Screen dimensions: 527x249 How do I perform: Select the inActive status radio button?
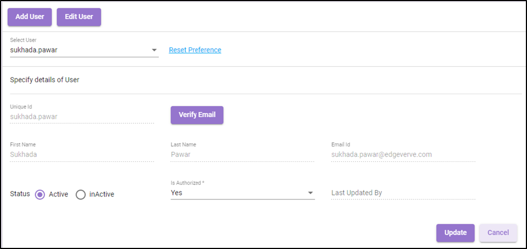pos(81,194)
